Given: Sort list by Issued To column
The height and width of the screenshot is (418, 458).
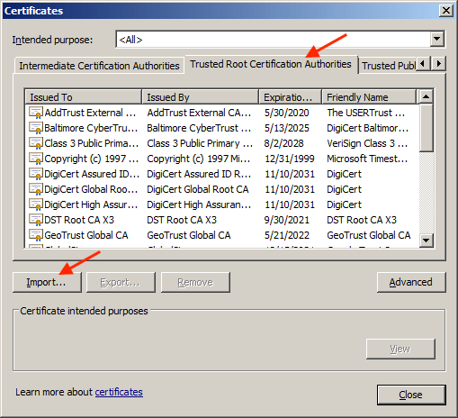Looking at the screenshot, I should coord(83,97).
